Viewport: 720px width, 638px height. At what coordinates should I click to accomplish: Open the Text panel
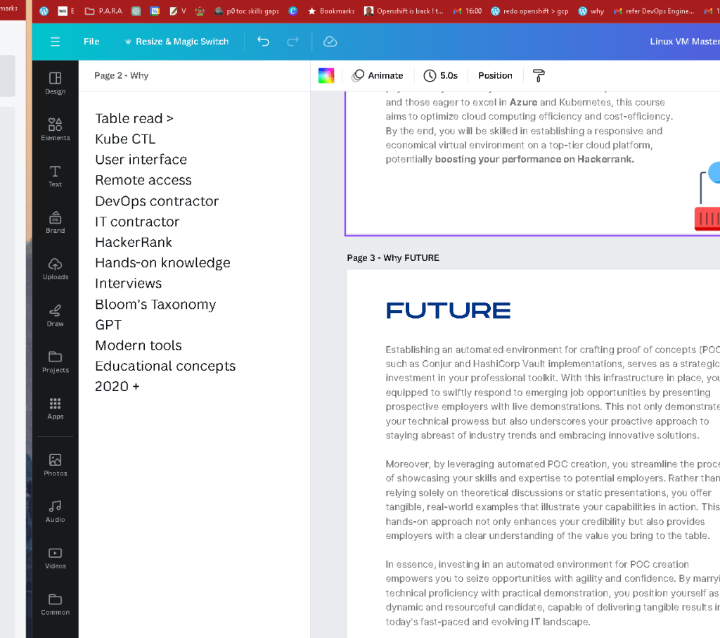point(55,176)
